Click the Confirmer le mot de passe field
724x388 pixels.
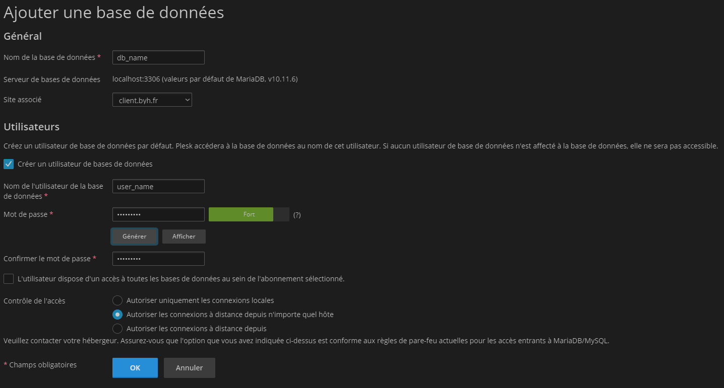[158, 258]
